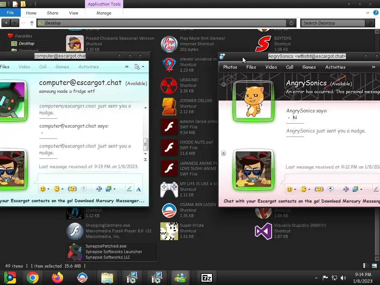Open 7-Zip from the taskbar
The height and width of the screenshot is (285, 380).
(207, 278)
